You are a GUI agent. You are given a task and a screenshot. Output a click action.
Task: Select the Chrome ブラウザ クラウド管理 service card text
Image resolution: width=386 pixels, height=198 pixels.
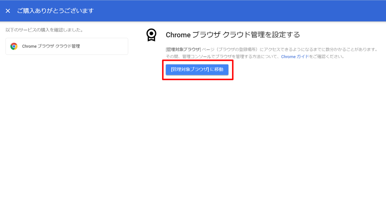coord(51,46)
